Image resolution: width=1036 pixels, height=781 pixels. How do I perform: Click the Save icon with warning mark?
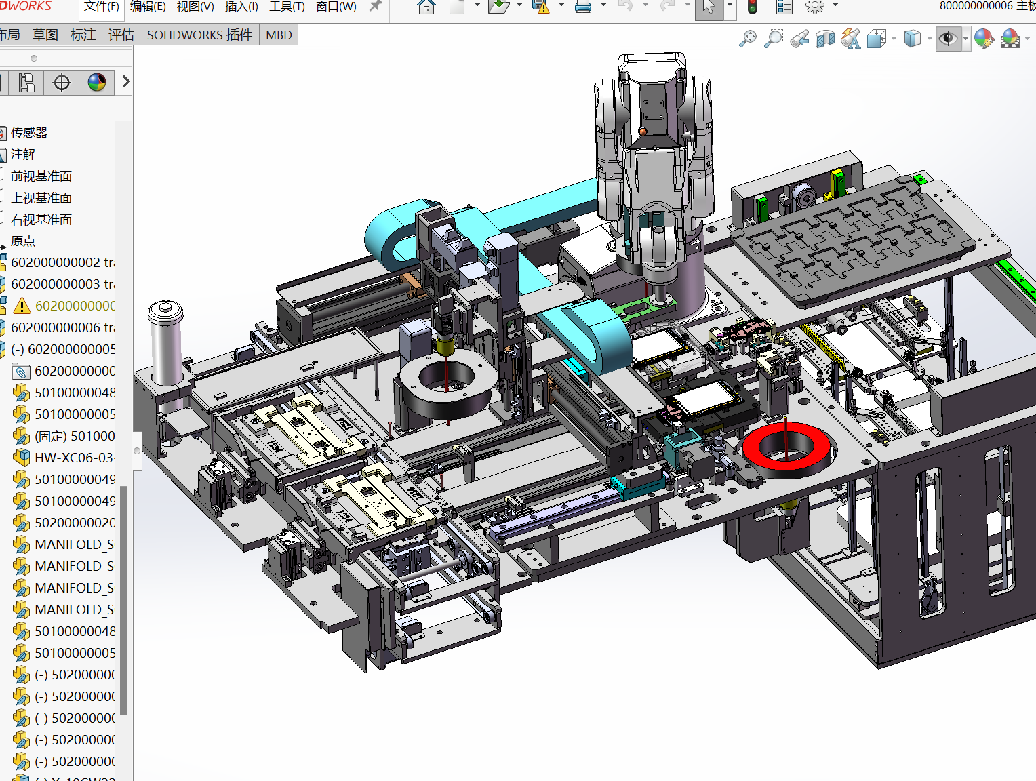click(540, 7)
